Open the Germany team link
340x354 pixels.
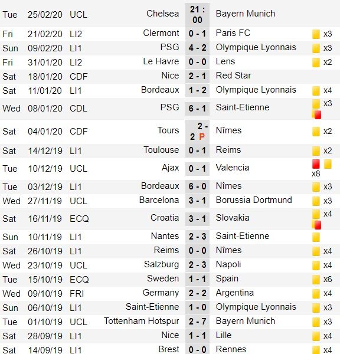click(x=161, y=293)
